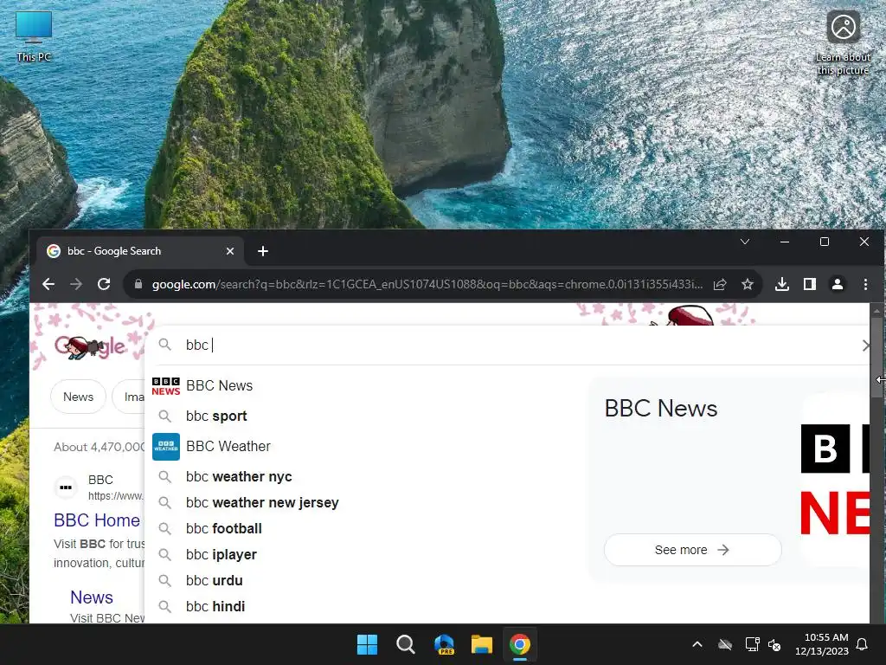Click the Chrome taskbar icon
Image resolution: width=886 pixels, height=665 pixels.
520,644
